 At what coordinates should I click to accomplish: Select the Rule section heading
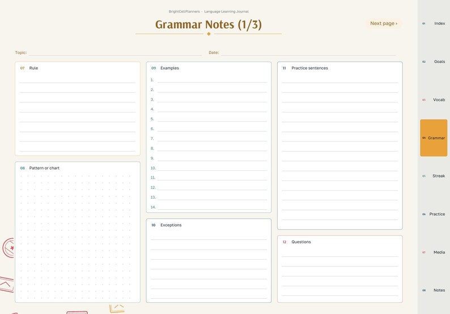pyautogui.click(x=33, y=68)
